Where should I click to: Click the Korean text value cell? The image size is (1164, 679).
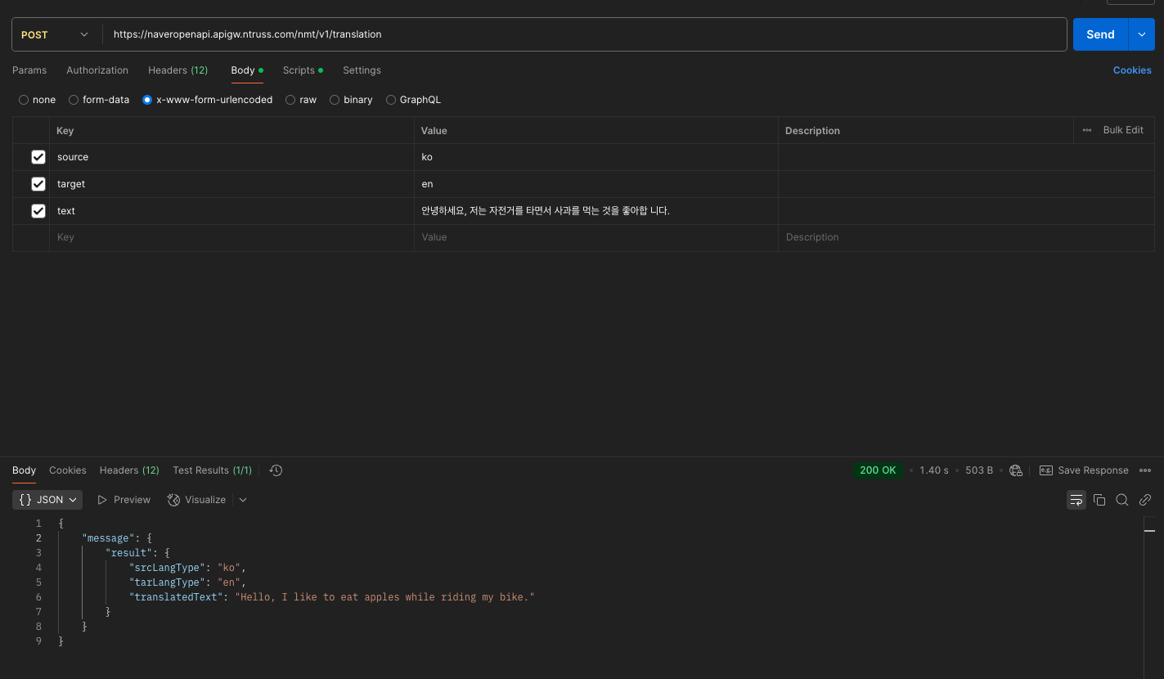(x=596, y=211)
